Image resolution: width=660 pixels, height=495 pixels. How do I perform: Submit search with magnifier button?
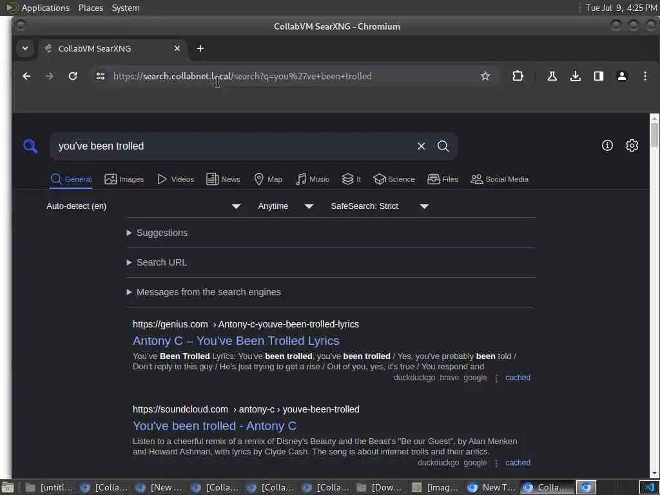(x=443, y=146)
